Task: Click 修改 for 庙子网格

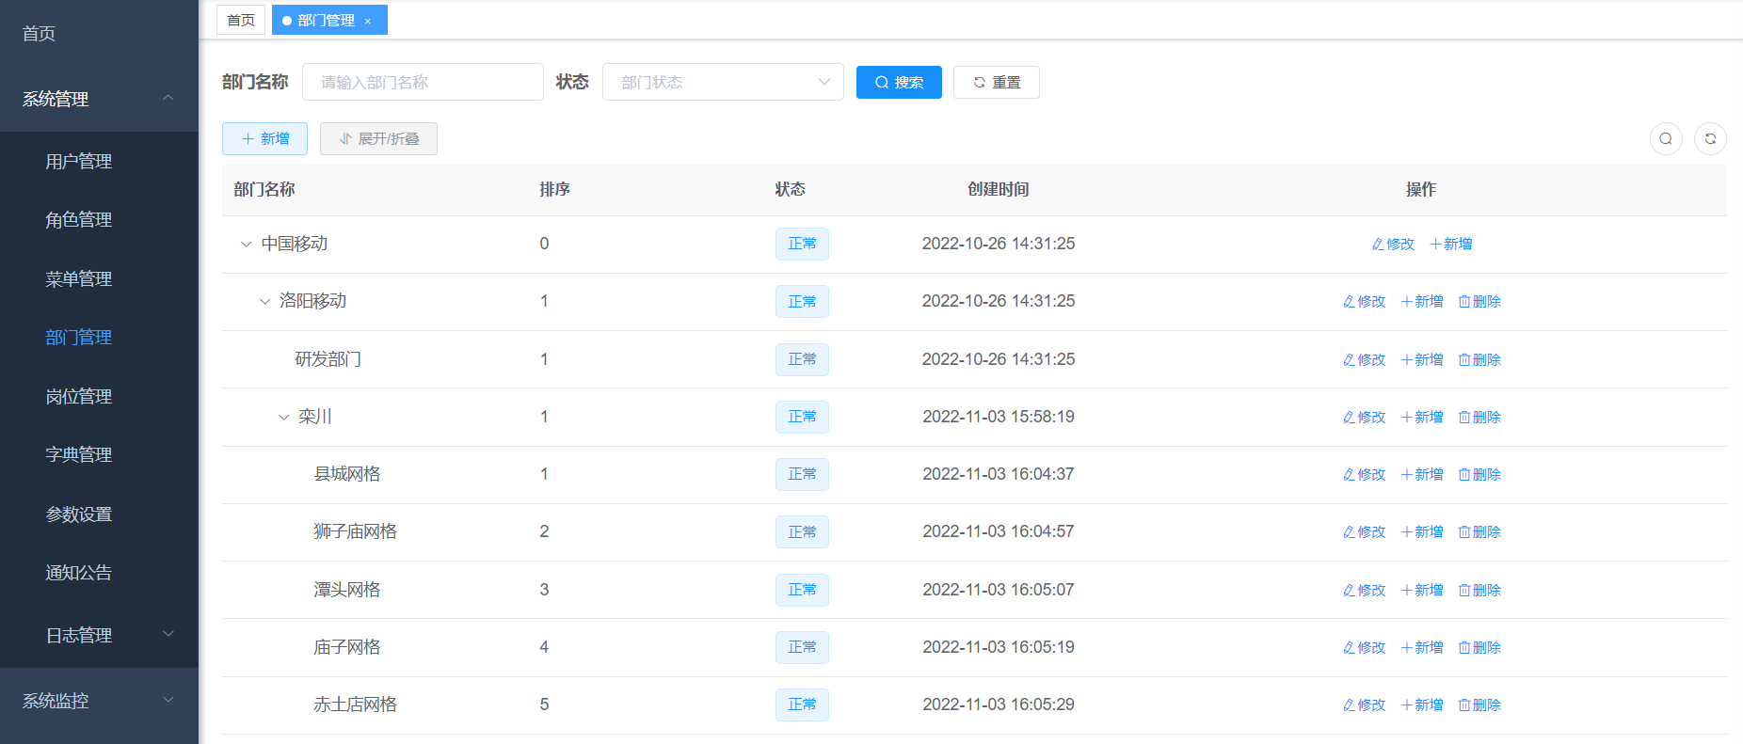Action: click(1364, 647)
